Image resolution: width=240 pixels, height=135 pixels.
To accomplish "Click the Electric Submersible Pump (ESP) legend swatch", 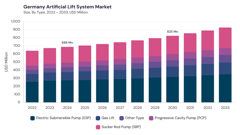I will (32, 118).
